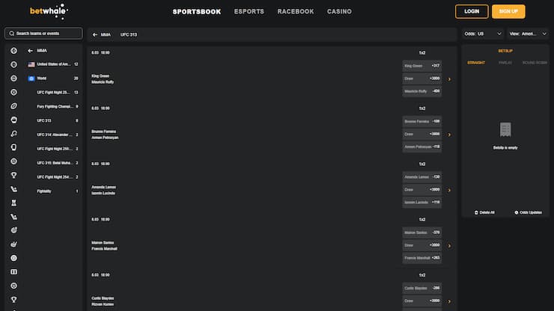Pick Draw in King Green fight
554x311 pixels.
click(x=421, y=78)
